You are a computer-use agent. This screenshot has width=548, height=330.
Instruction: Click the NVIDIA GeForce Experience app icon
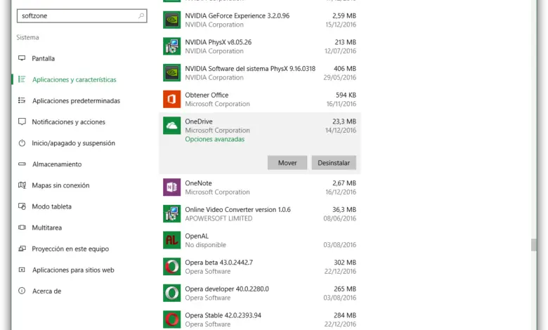[171, 20]
